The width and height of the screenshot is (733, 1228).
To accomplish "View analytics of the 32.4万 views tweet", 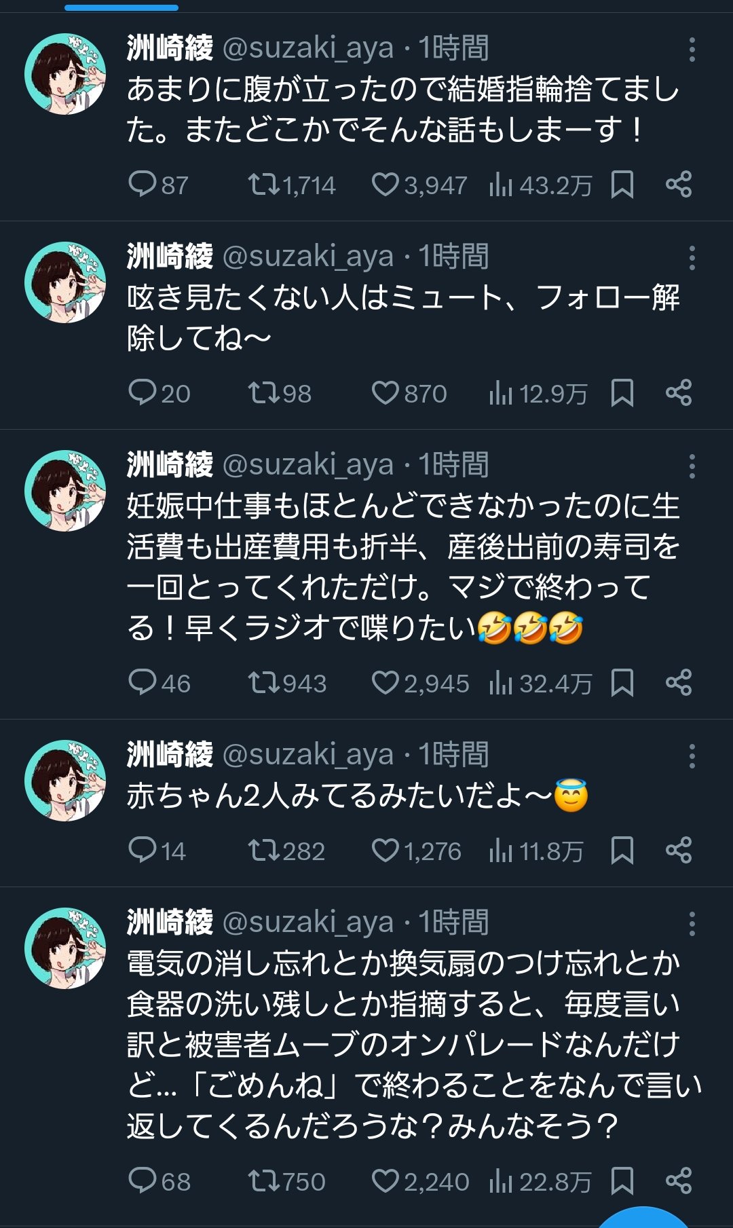I will pyautogui.click(x=501, y=683).
